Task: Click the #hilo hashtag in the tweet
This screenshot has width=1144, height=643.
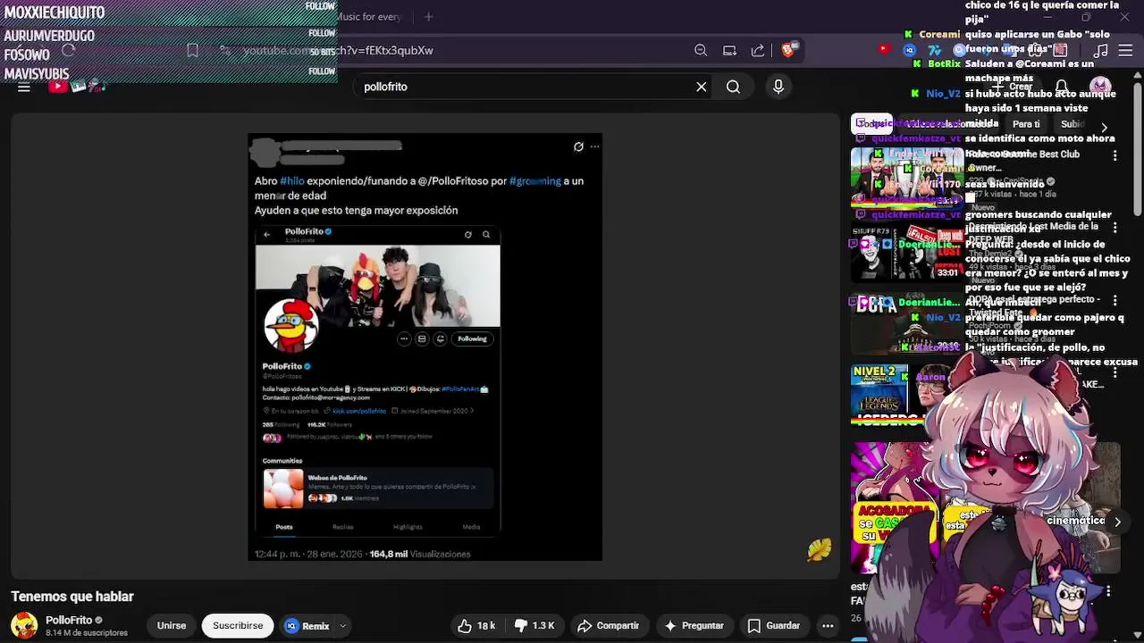Action: click(x=292, y=180)
